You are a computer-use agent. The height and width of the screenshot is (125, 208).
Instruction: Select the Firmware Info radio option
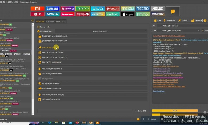pyautogui.click(x=38, y=27)
